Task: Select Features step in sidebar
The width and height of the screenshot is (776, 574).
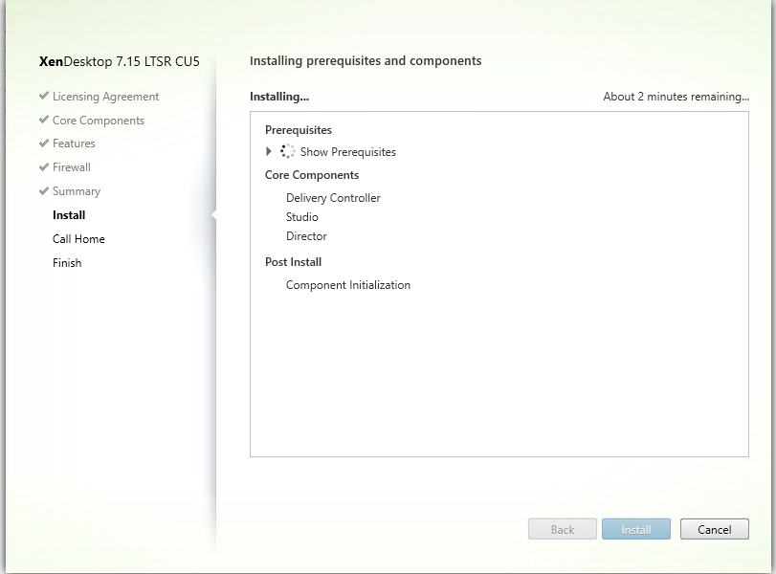Action: (74, 143)
